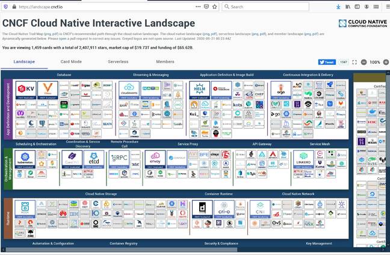Click the Tweet button
The width and height of the screenshot is (390, 255).
tap(327, 62)
